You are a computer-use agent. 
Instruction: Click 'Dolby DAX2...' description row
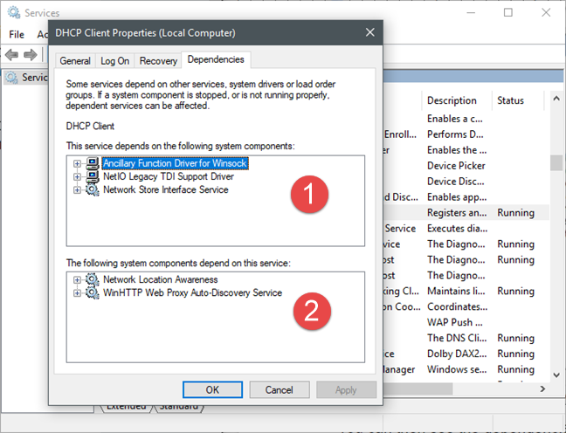click(x=457, y=354)
